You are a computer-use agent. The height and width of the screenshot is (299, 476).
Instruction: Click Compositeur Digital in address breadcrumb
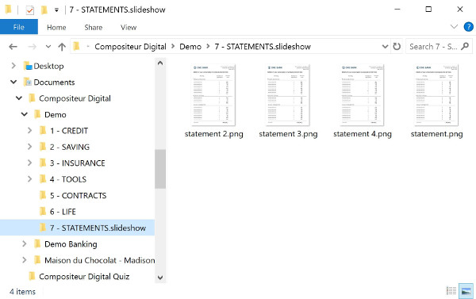pyautogui.click(x=130, y=47)
